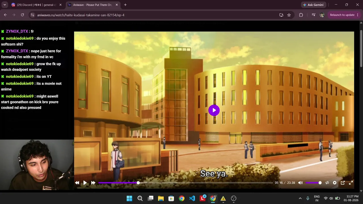Fast-forward the video with the skip-forward icon
The width and height of the screenshot is (363, 204).
(93, 183)
